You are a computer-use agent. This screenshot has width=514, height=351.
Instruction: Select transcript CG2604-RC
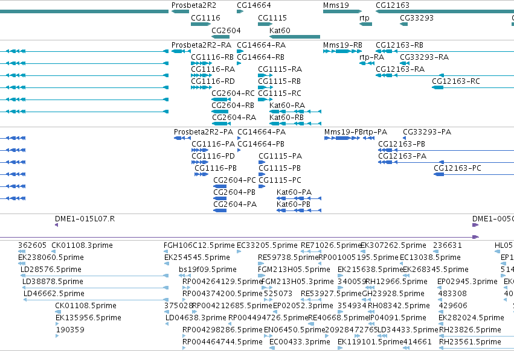tap(233, 93)
